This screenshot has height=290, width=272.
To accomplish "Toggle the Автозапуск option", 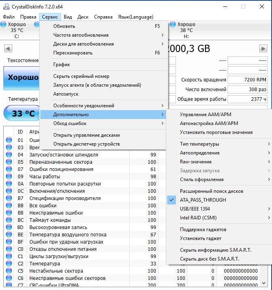I will point(103,94).
